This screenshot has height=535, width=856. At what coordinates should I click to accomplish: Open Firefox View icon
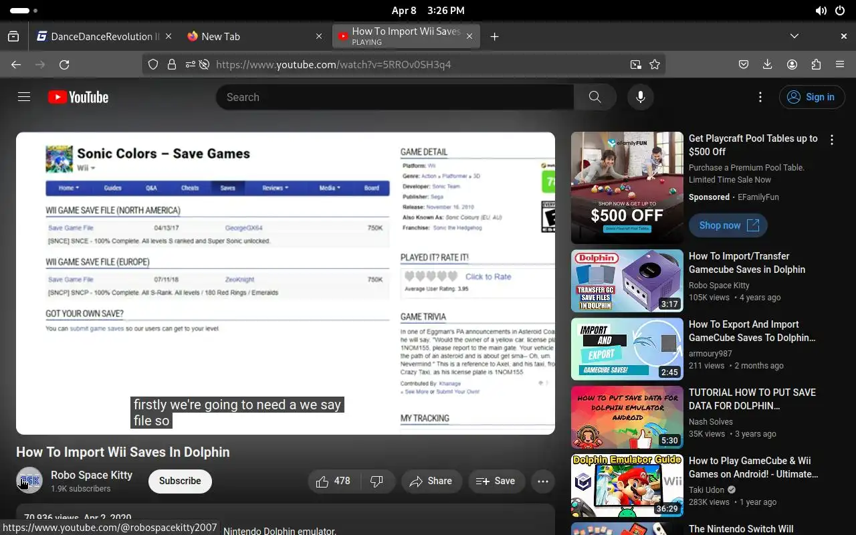(13, 36)
